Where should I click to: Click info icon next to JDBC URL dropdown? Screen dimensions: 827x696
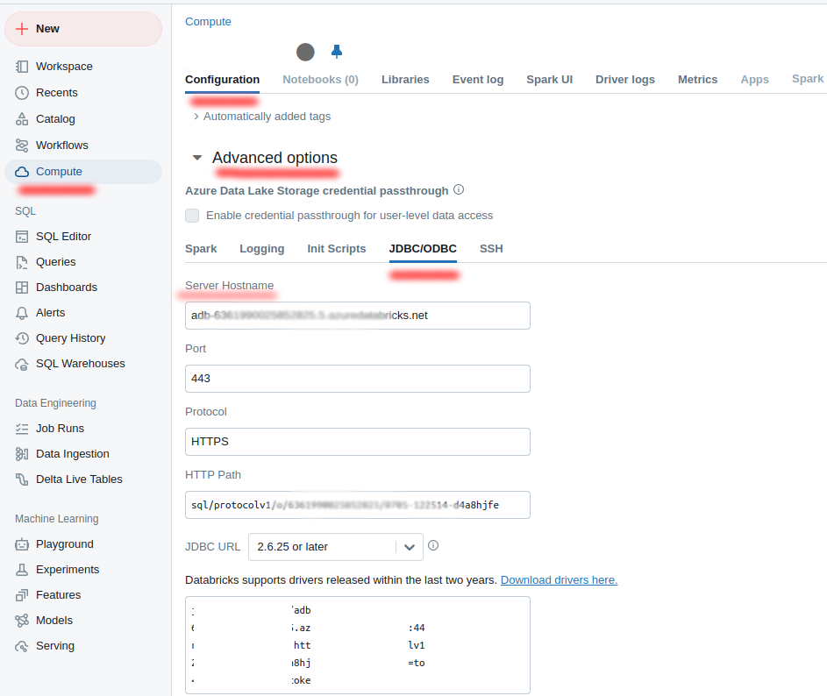pyautogui.click(x=433, y=545)
